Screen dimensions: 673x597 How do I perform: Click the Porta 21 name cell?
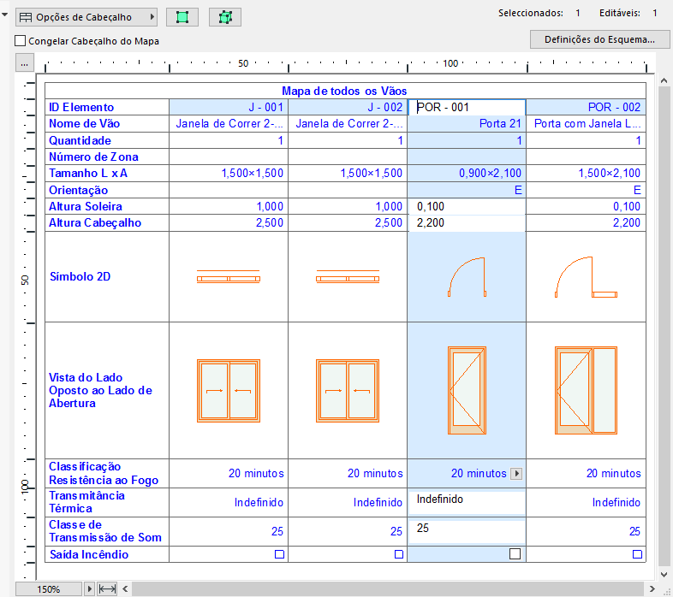(x=467, y=123)
